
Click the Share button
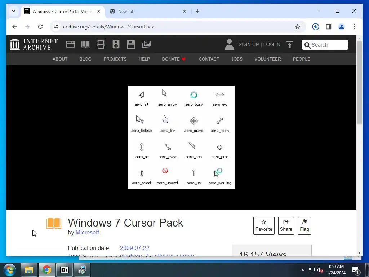pos(286,226)
